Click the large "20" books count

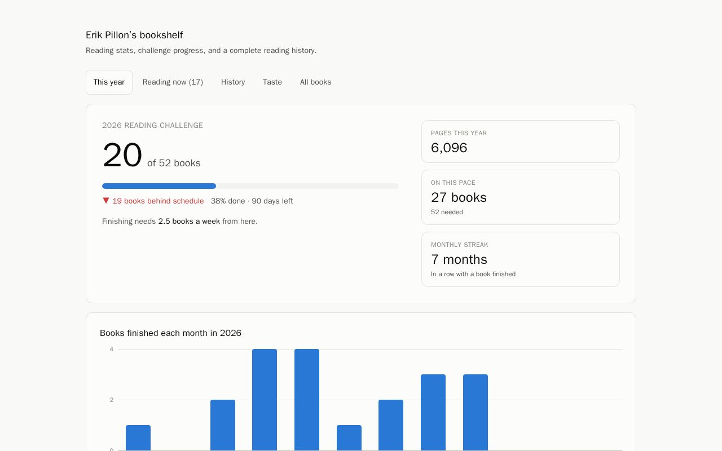coord(122,156)
